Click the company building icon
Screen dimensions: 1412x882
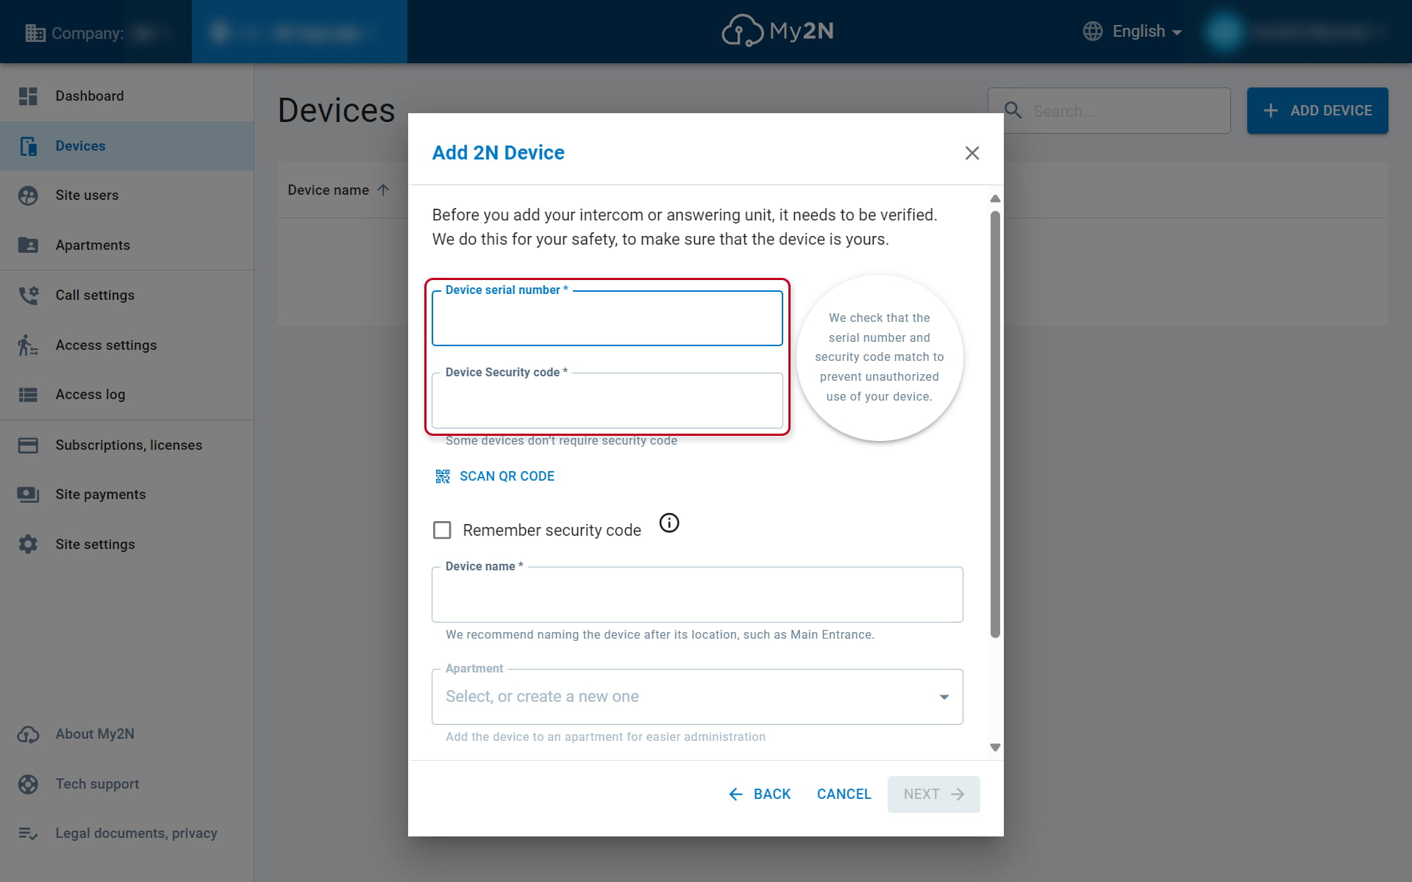point(35,33)
